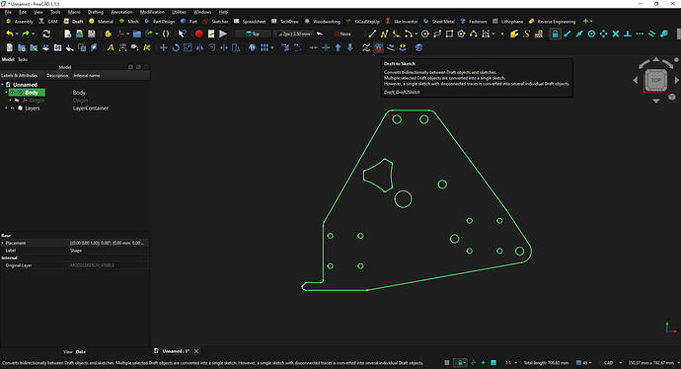681x369 pixels.
Task: Click the Draft Dimension tool
Action: pos(123,47)
